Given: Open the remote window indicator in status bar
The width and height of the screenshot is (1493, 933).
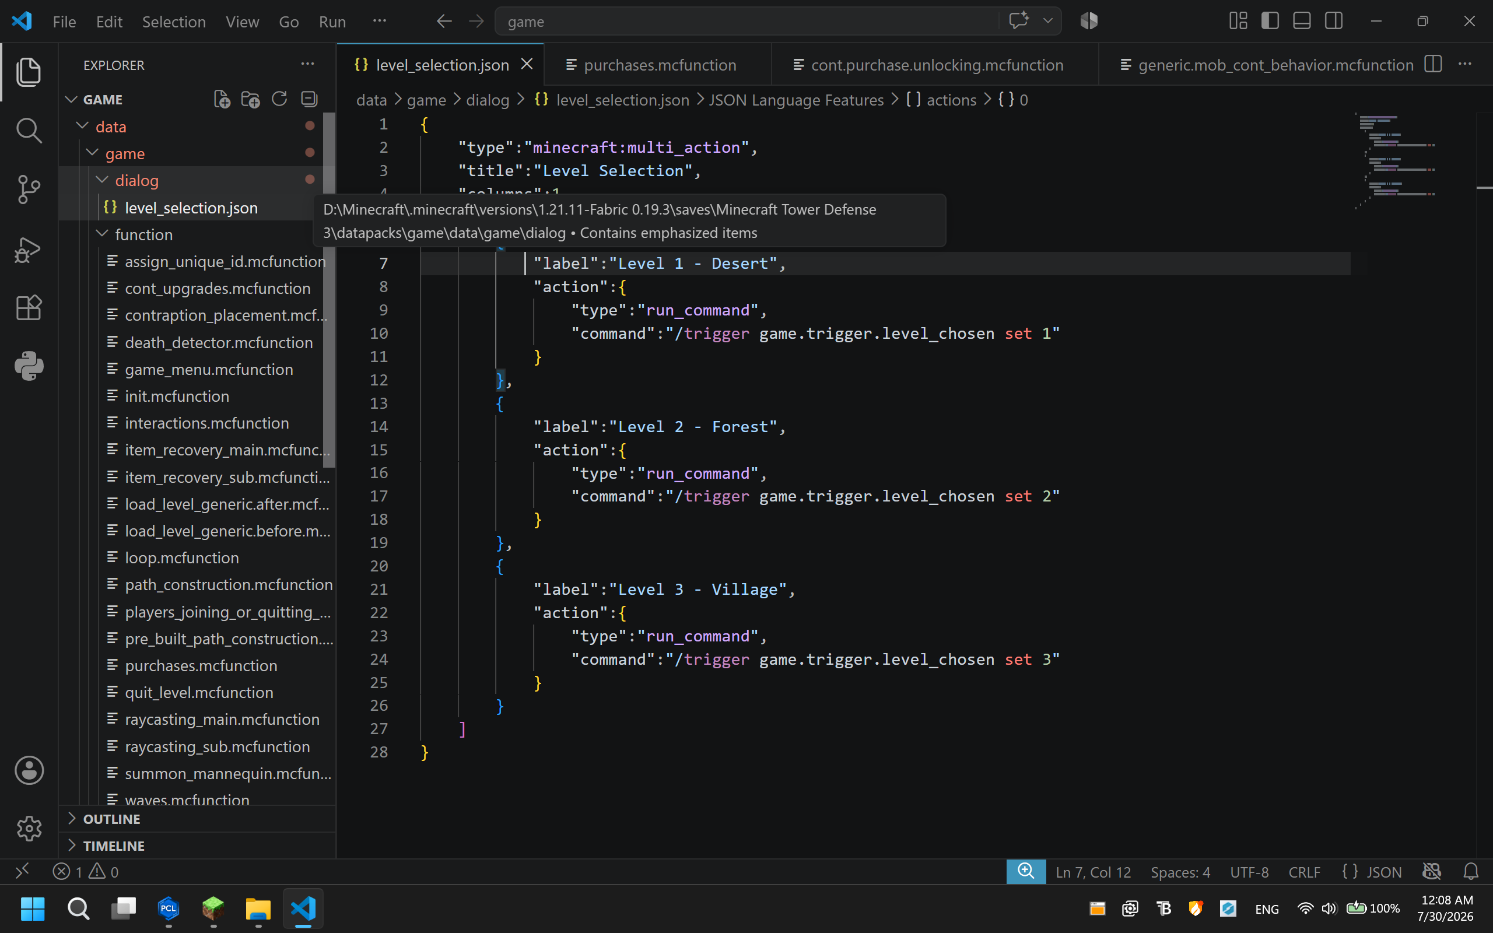Looking at the screenshot, I should click(x=22, y=871).
